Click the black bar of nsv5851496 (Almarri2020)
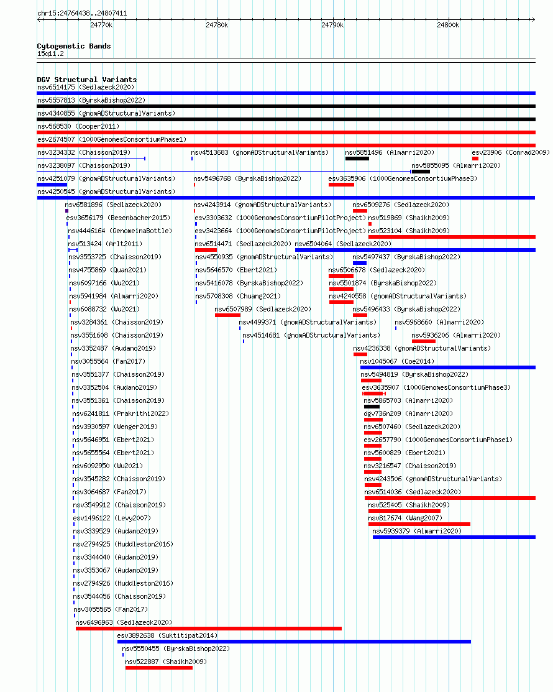This screenshot has height=692, width=553. [x=357, y=159]
